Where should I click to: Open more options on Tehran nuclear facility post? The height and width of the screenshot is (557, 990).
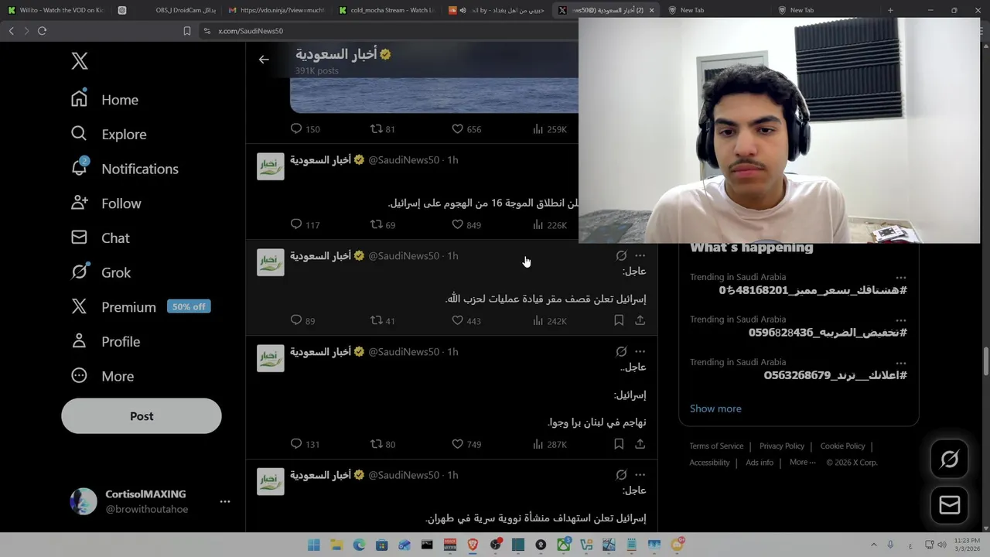point(640,475)
